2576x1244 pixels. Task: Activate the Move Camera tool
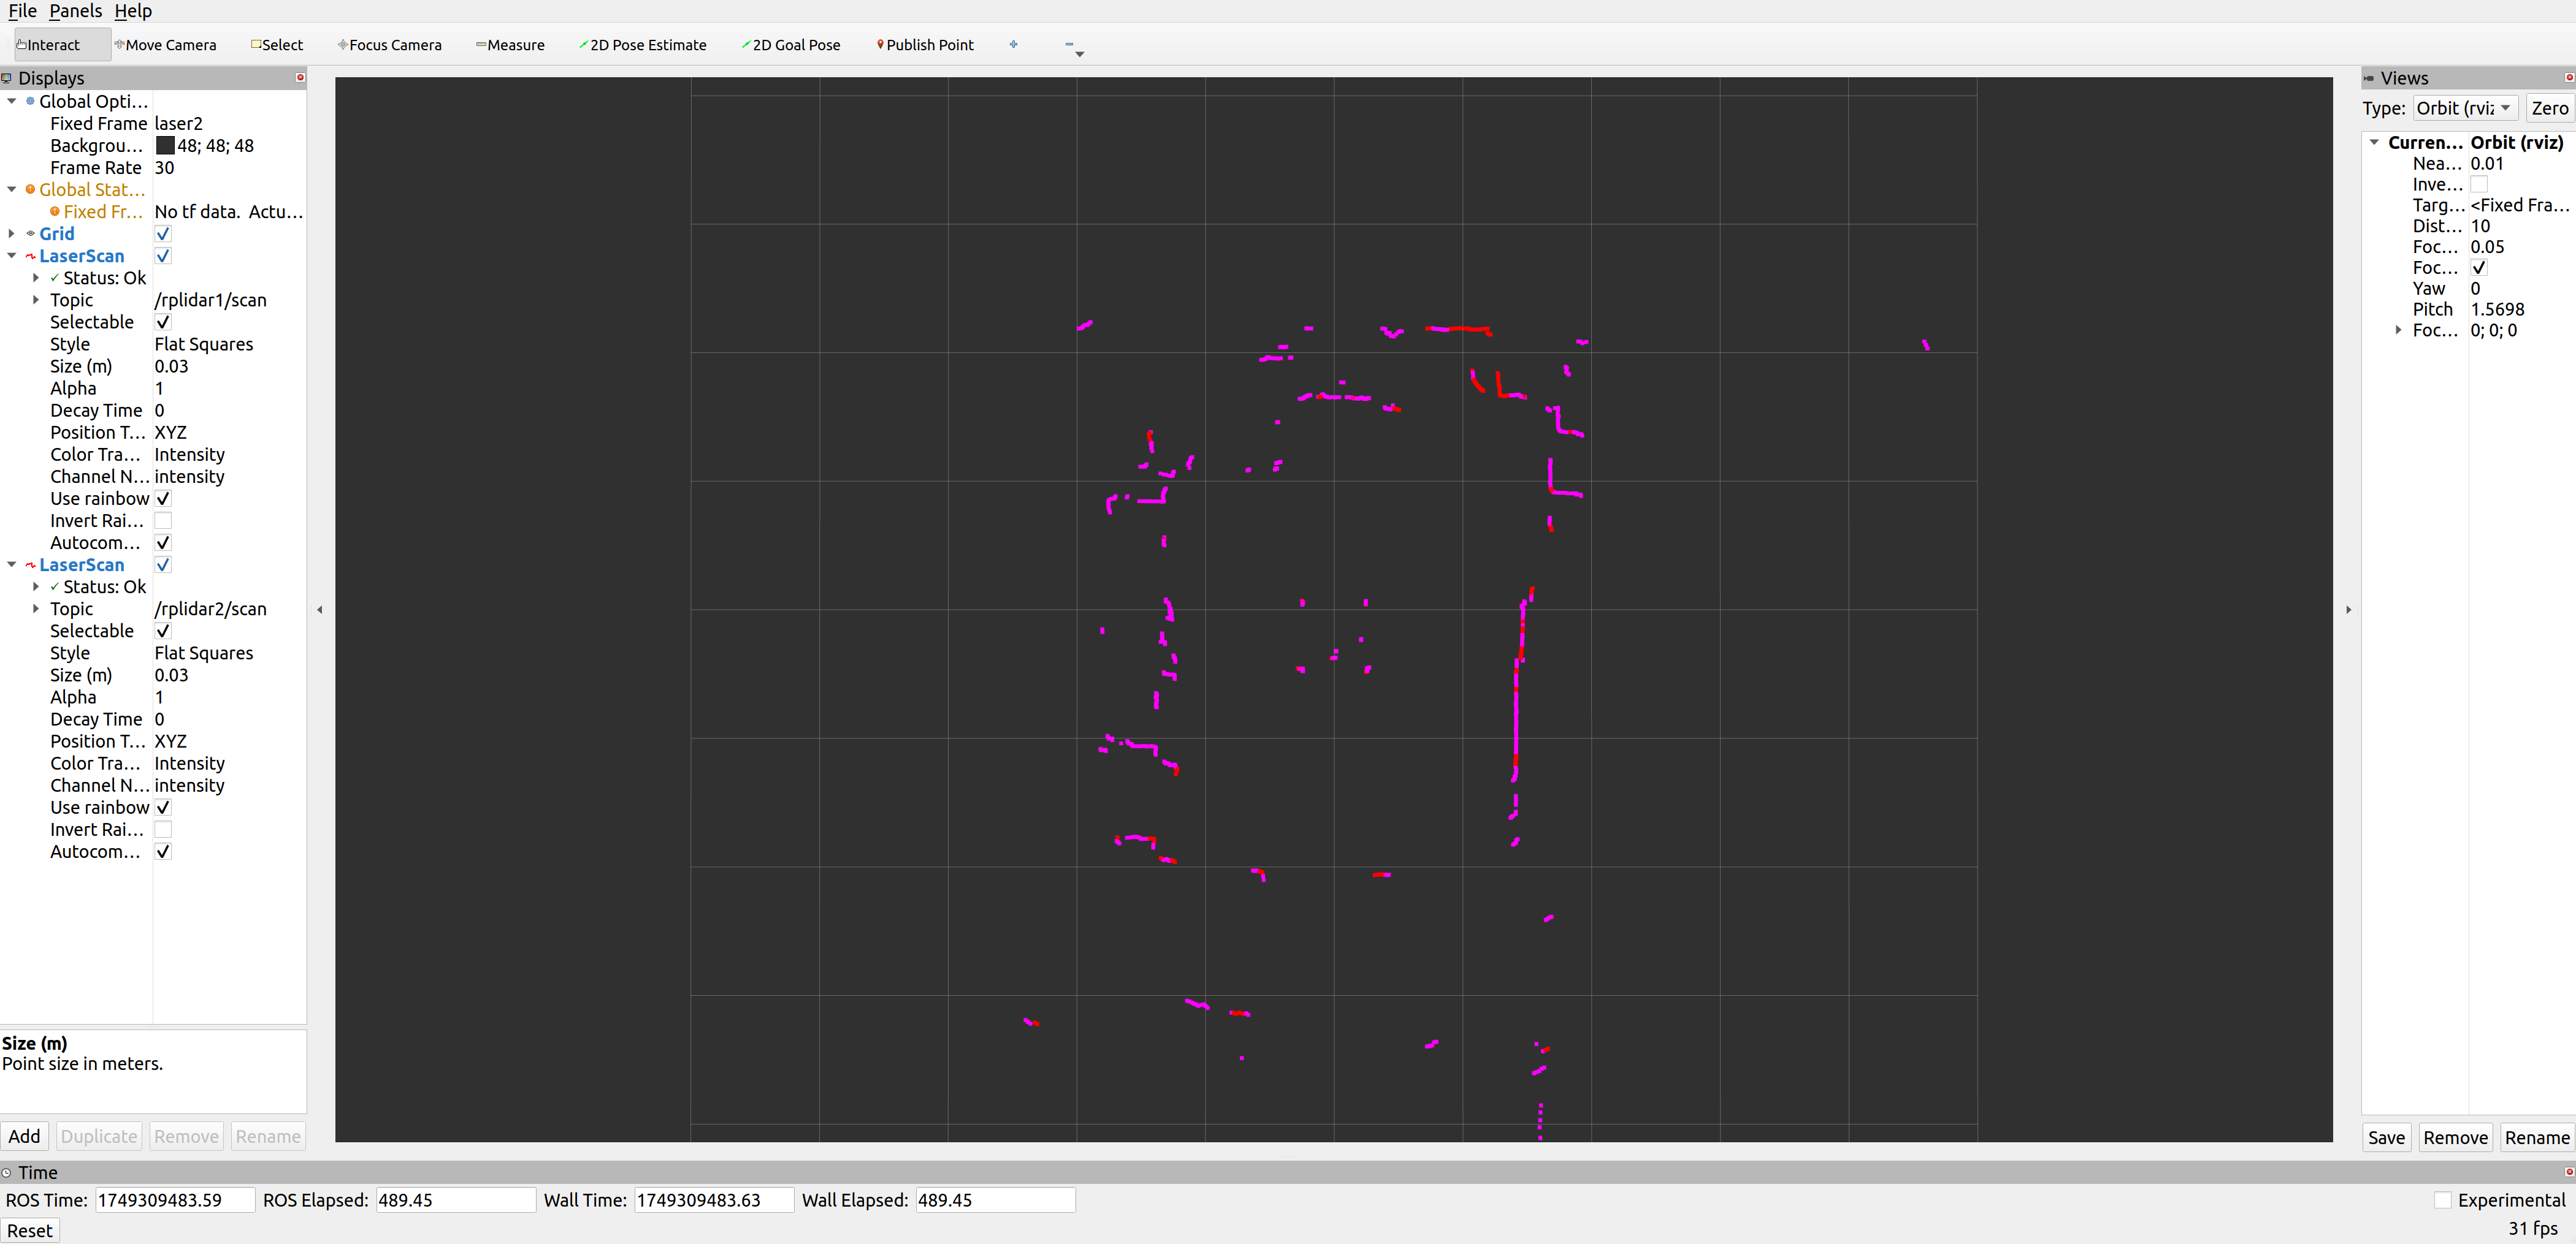(166, 45)
